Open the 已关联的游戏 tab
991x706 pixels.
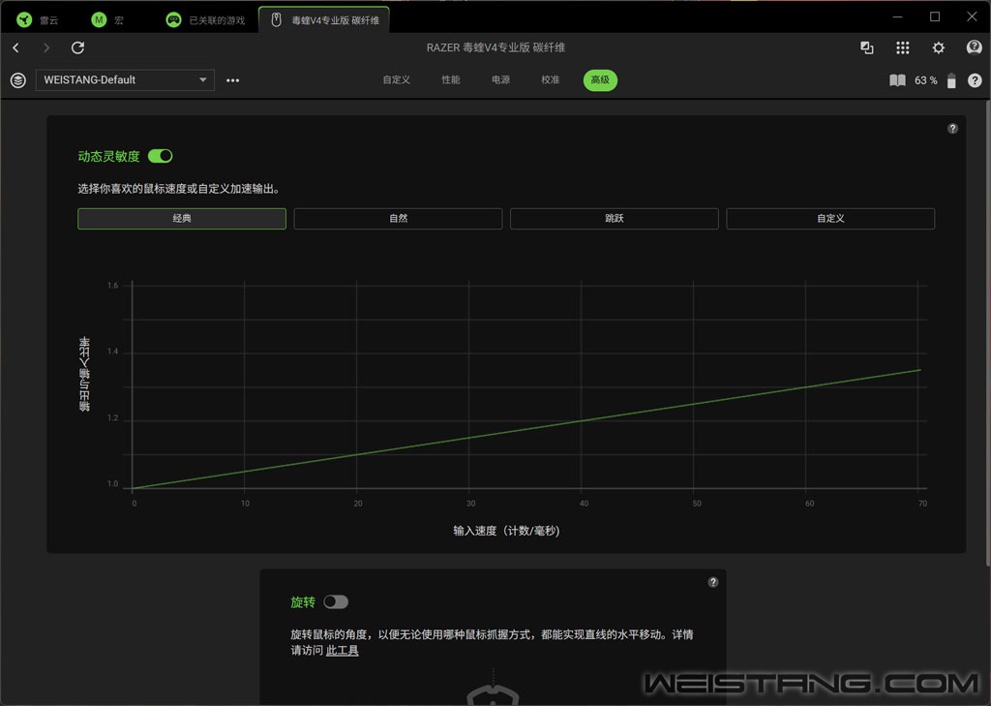click(205, 20)
